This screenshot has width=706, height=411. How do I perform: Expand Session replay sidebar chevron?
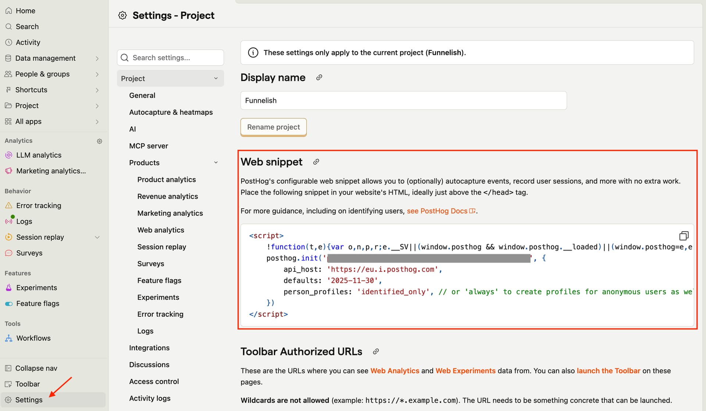click(97, 237)
